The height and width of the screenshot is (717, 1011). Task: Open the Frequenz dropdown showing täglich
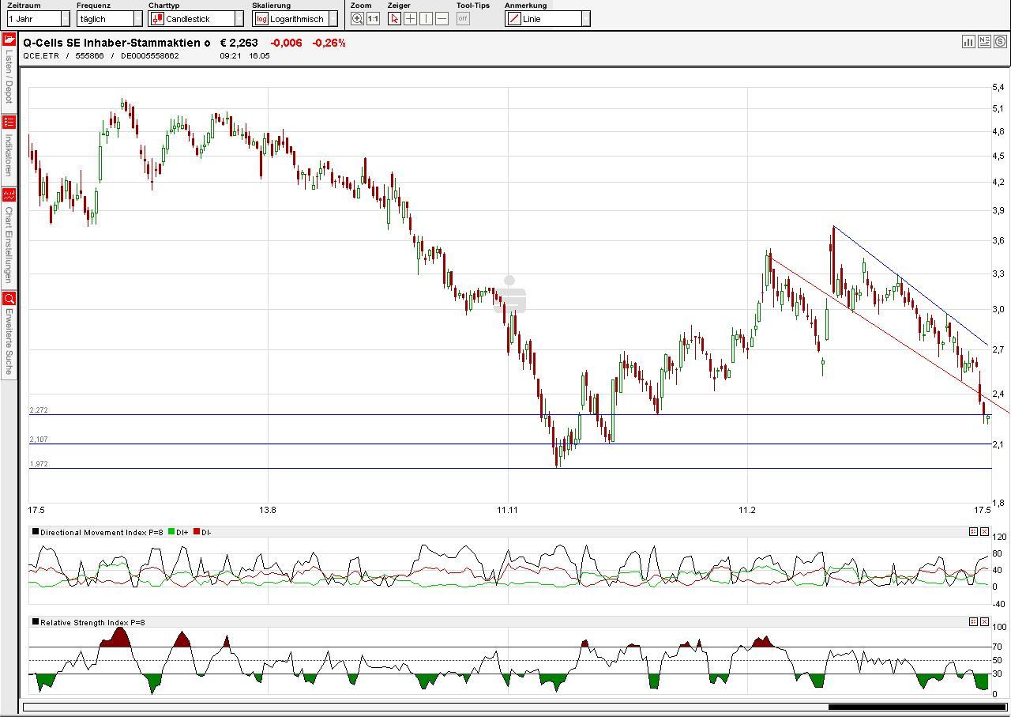[x=110, y=19]
